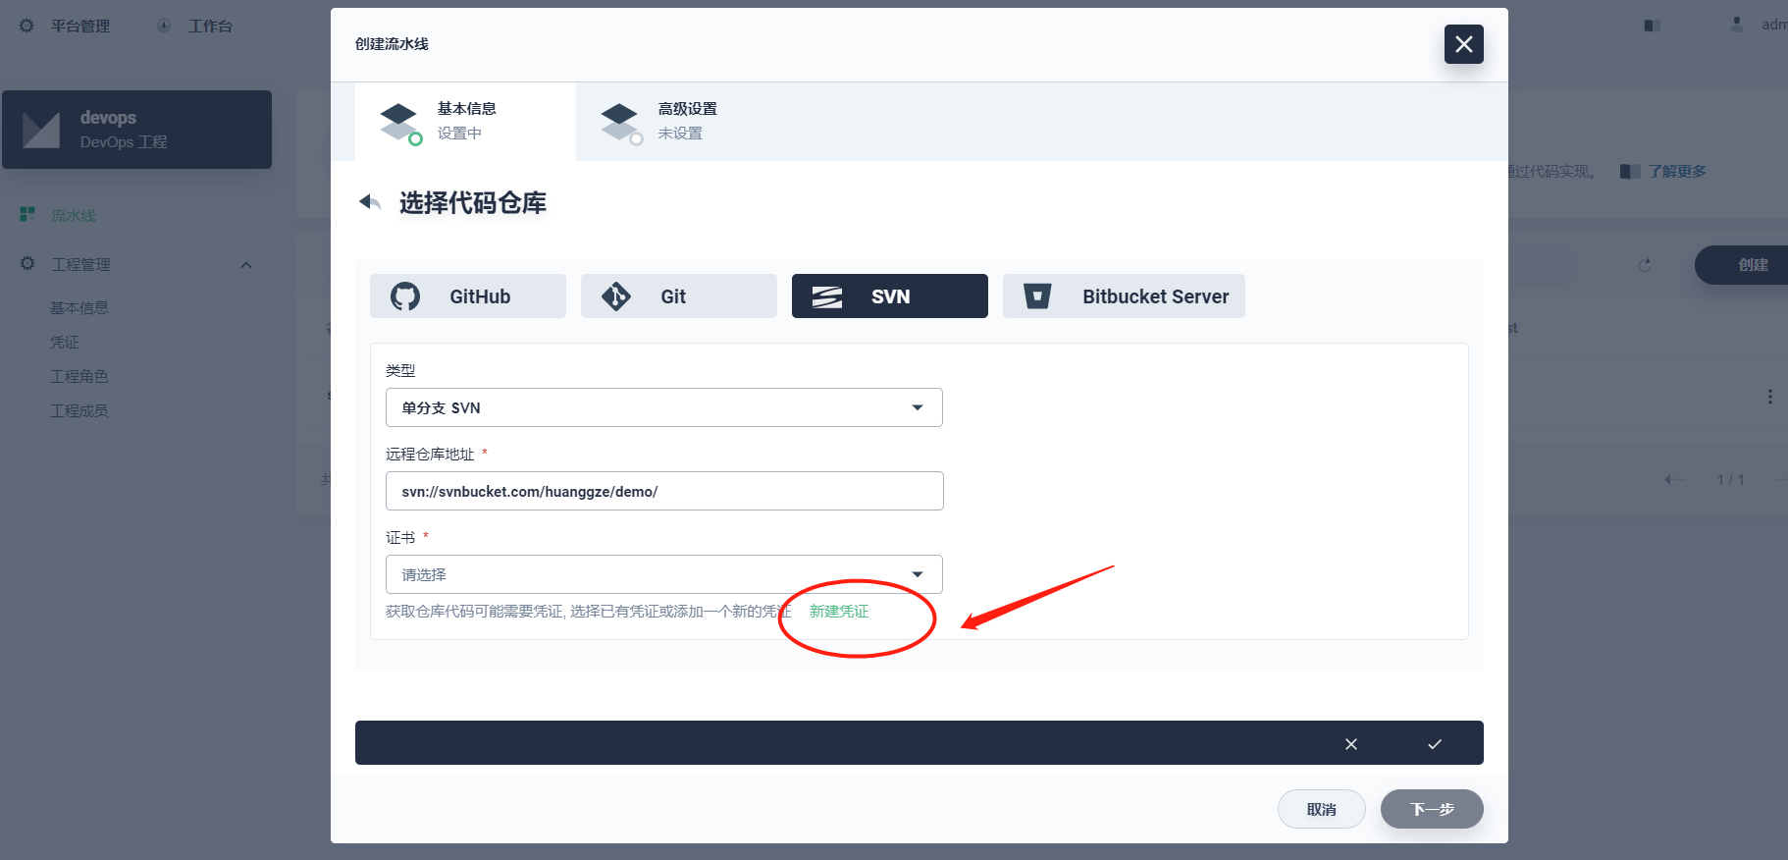Image resolution: width=1788 pixels, height=860 pixels.
Task: Click the 了解更多 link
Action: [x=1677, y=172]
